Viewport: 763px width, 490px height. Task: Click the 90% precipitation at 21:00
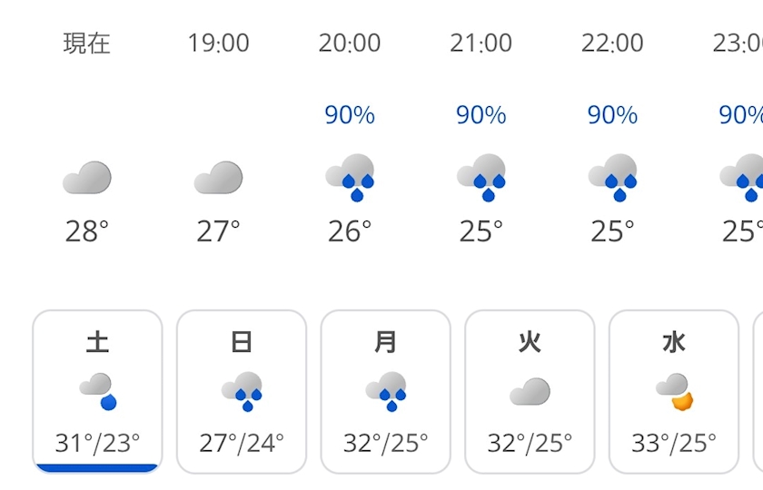coord(481,115)
